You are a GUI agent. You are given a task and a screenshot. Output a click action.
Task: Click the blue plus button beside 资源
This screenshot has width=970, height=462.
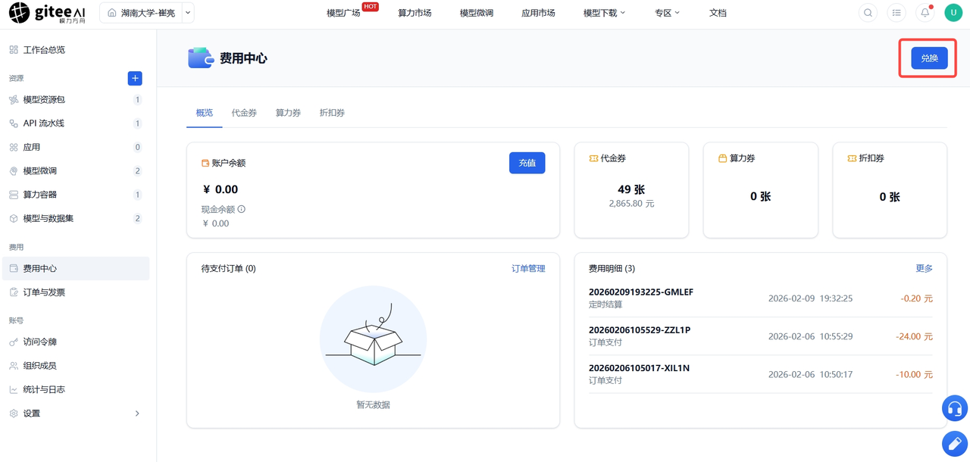[x=135, y=78]
